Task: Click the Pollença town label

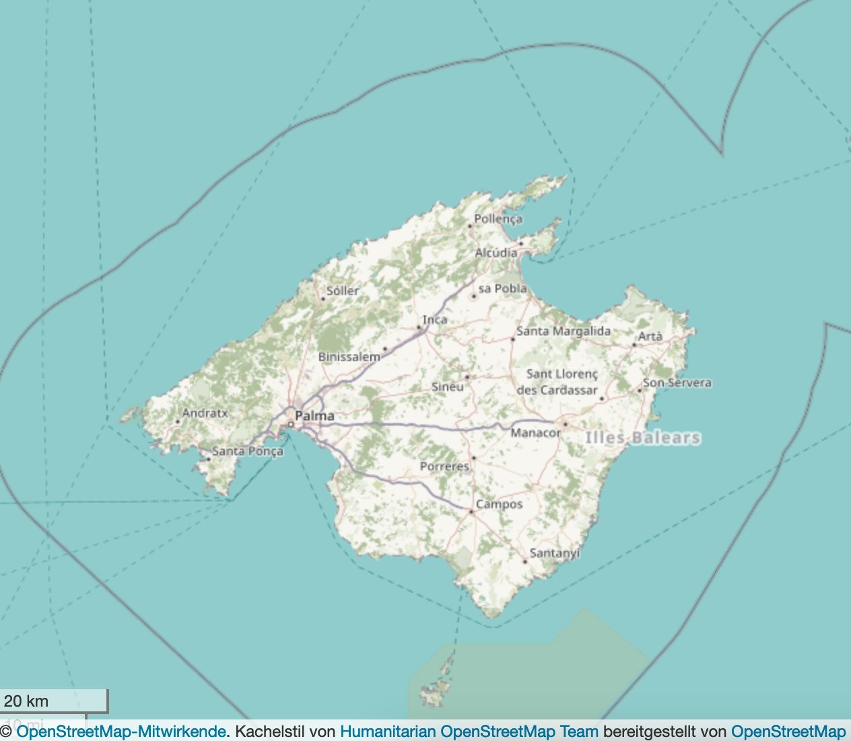Action: [x=498, y=219]
